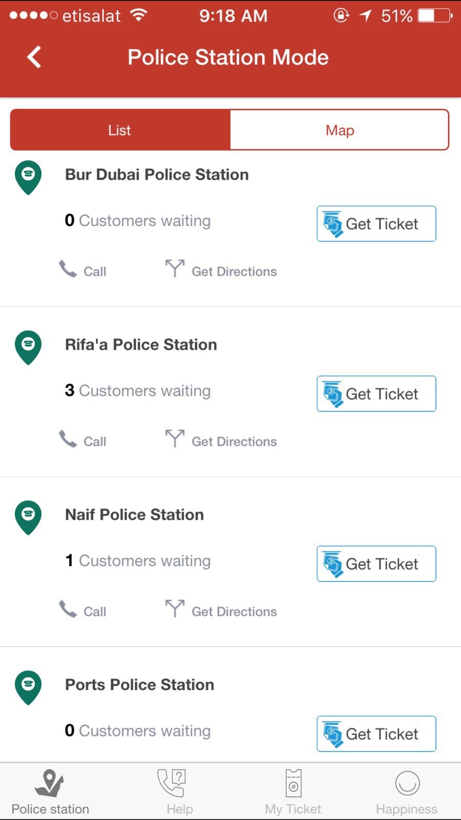Open Happiness smiley icon in bottom bar
The image size is (461, 820).
pyautogui.click(x=407, y=783)
